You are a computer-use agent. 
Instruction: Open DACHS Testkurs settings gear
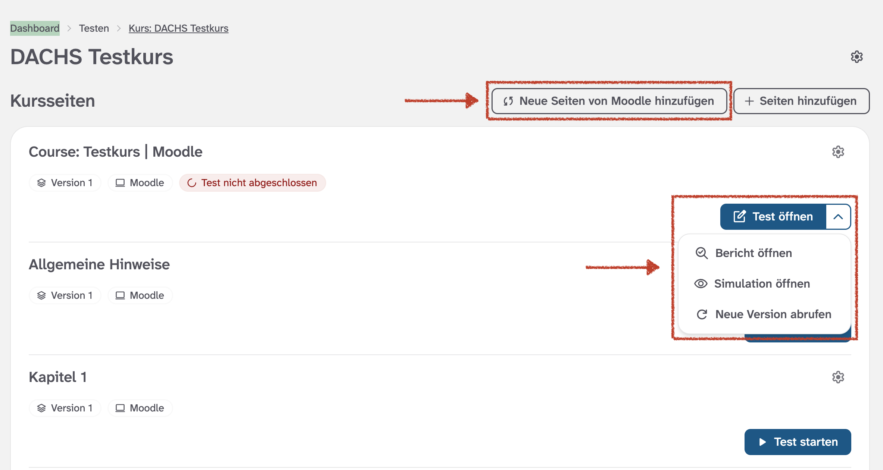pyautogui.click(x=857, y=57)
